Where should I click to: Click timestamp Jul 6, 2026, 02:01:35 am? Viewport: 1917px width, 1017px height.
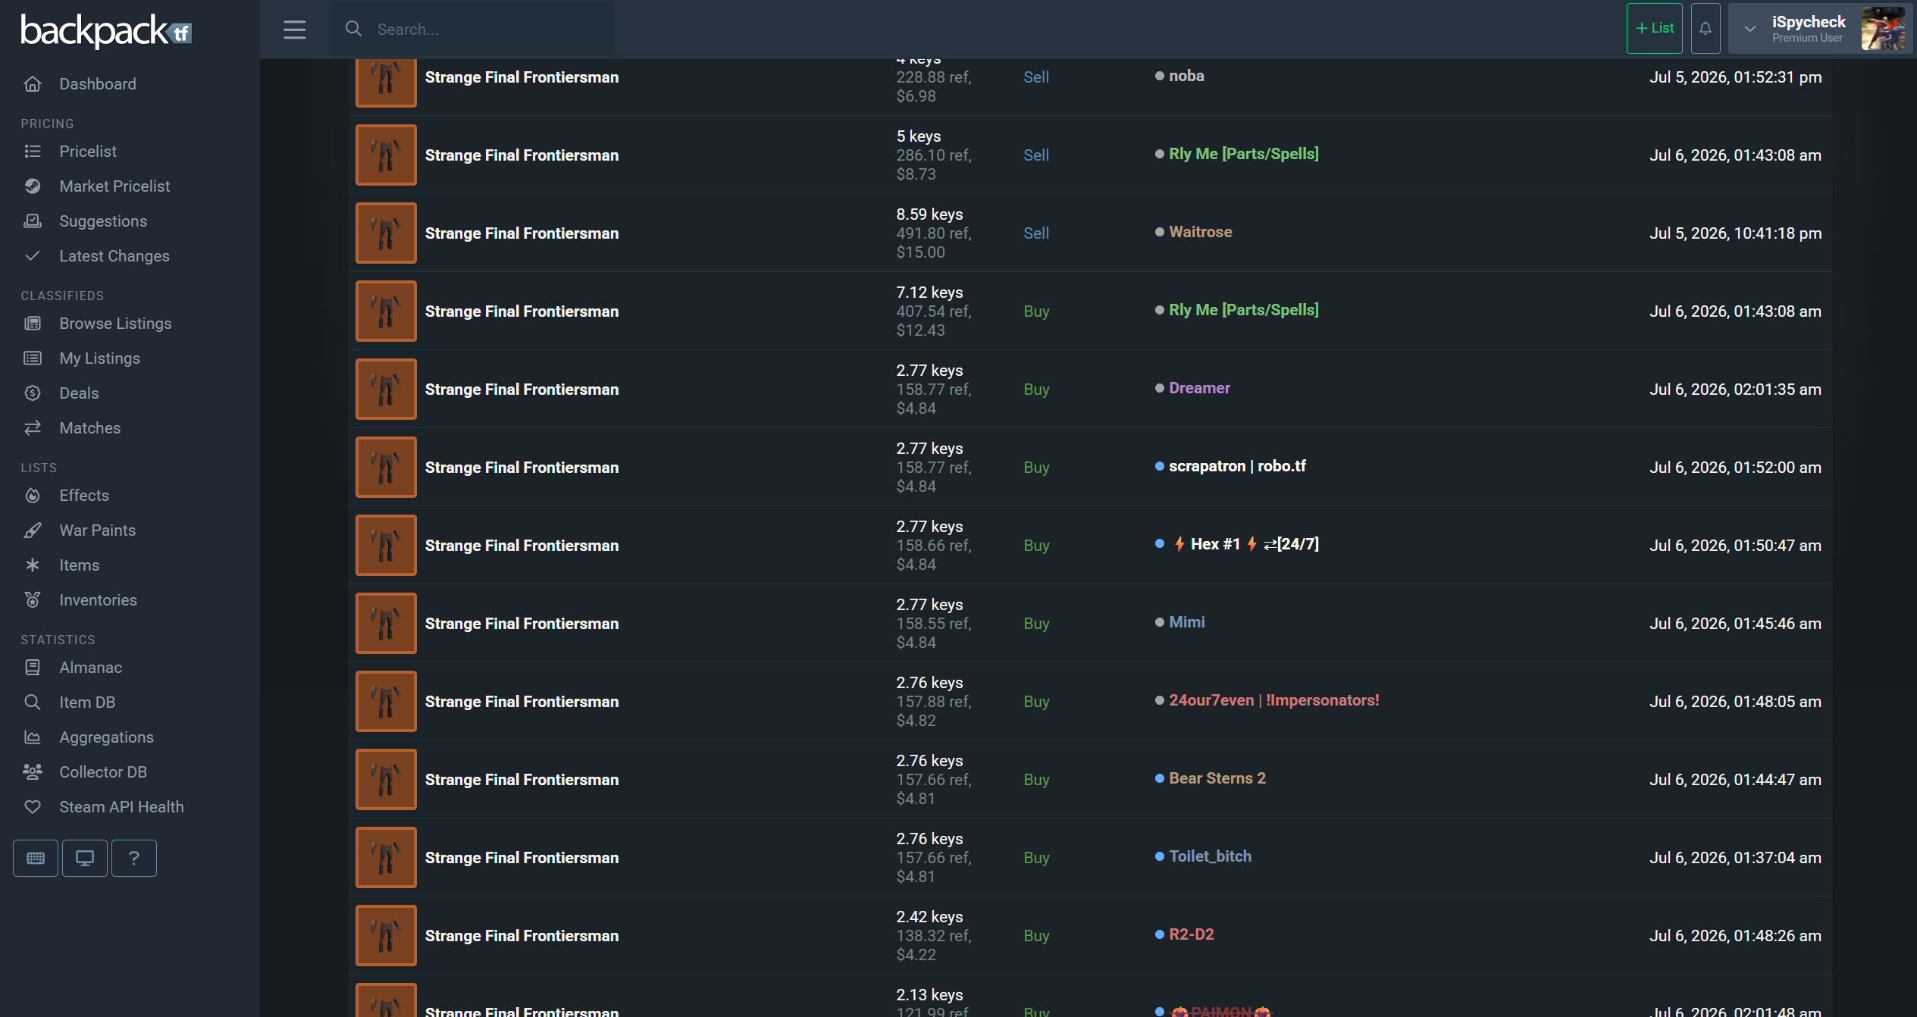click(1736, 390)
